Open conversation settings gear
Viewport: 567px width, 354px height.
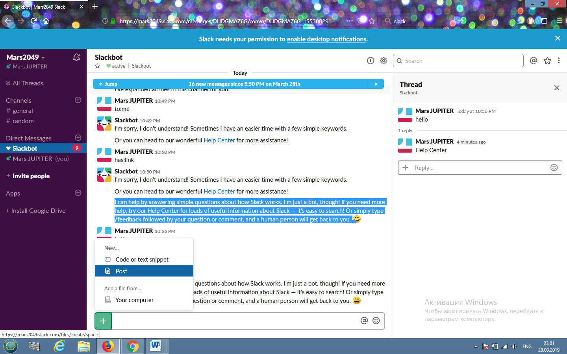(384, 61)
